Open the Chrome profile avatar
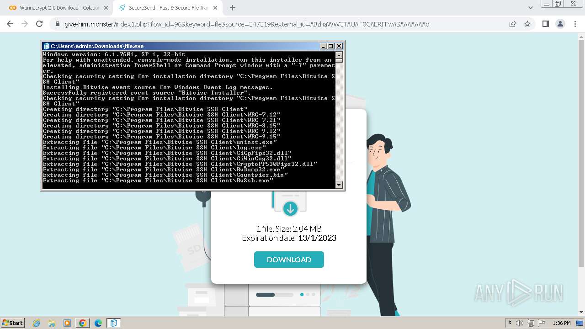585x329 pixels. (560, 24)
